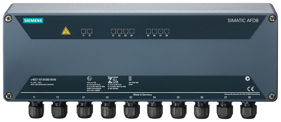Click the S8 status LED
Screen dimensions: 281x122
coord(167,31)
